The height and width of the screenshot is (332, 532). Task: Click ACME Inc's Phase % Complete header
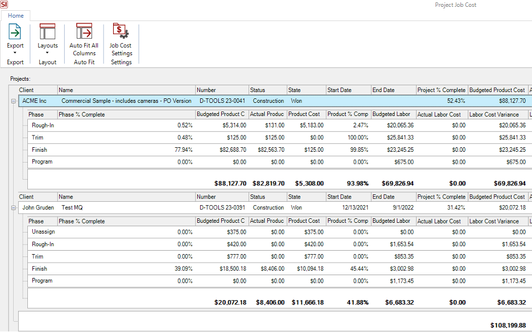coord(127,114)
